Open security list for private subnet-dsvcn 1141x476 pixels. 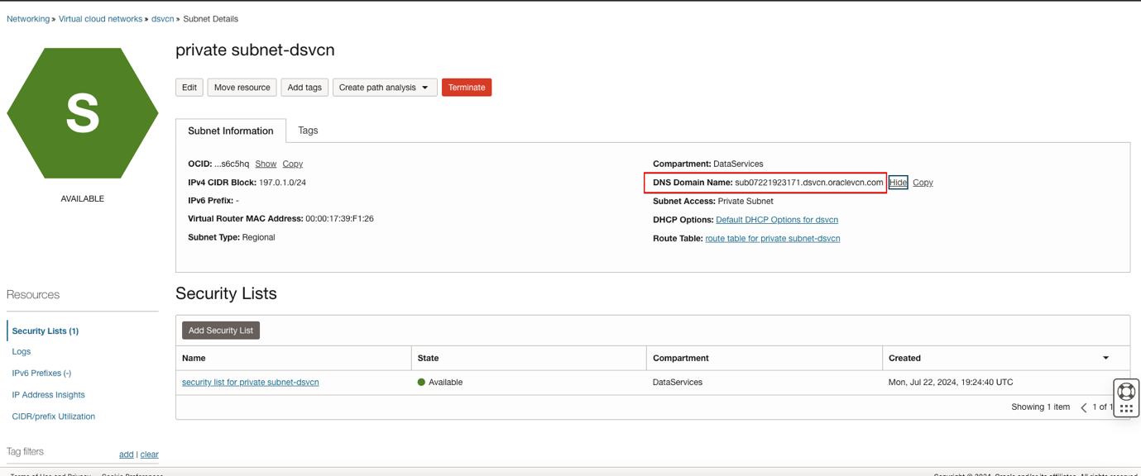pos(251,383)
